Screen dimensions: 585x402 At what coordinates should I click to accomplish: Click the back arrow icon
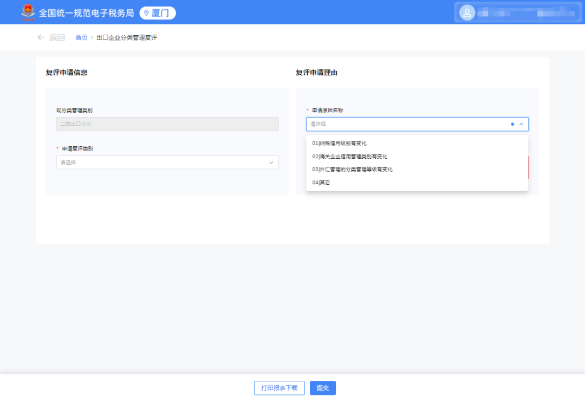41,37
